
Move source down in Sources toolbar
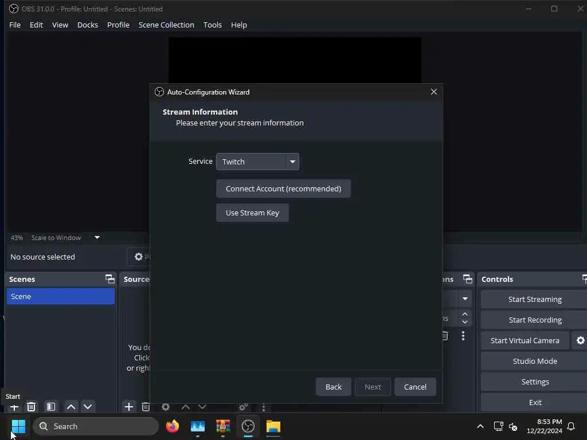click(x=202, y=407)
